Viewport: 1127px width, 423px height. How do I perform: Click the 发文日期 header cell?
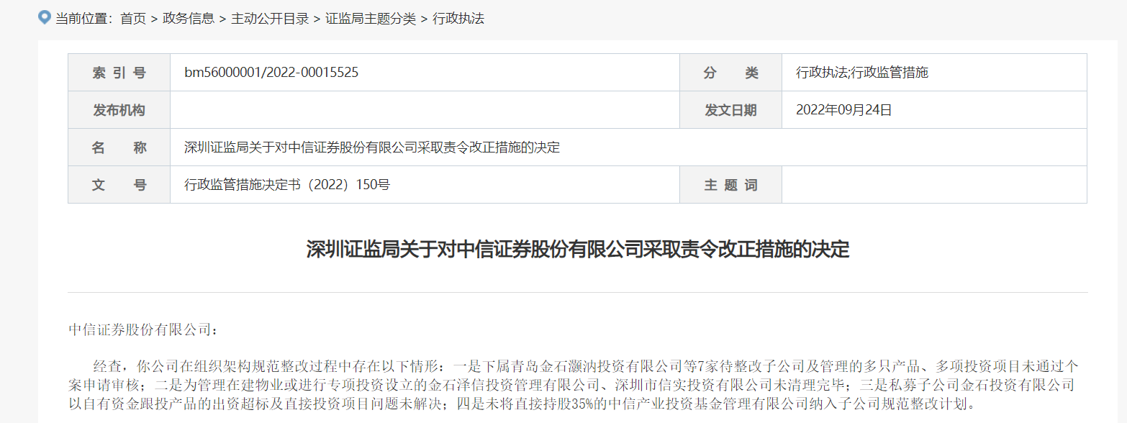click(x=730, y=110)
